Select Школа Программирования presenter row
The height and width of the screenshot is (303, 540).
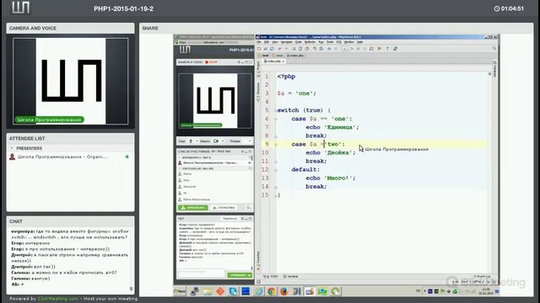(x=70, y=157)
